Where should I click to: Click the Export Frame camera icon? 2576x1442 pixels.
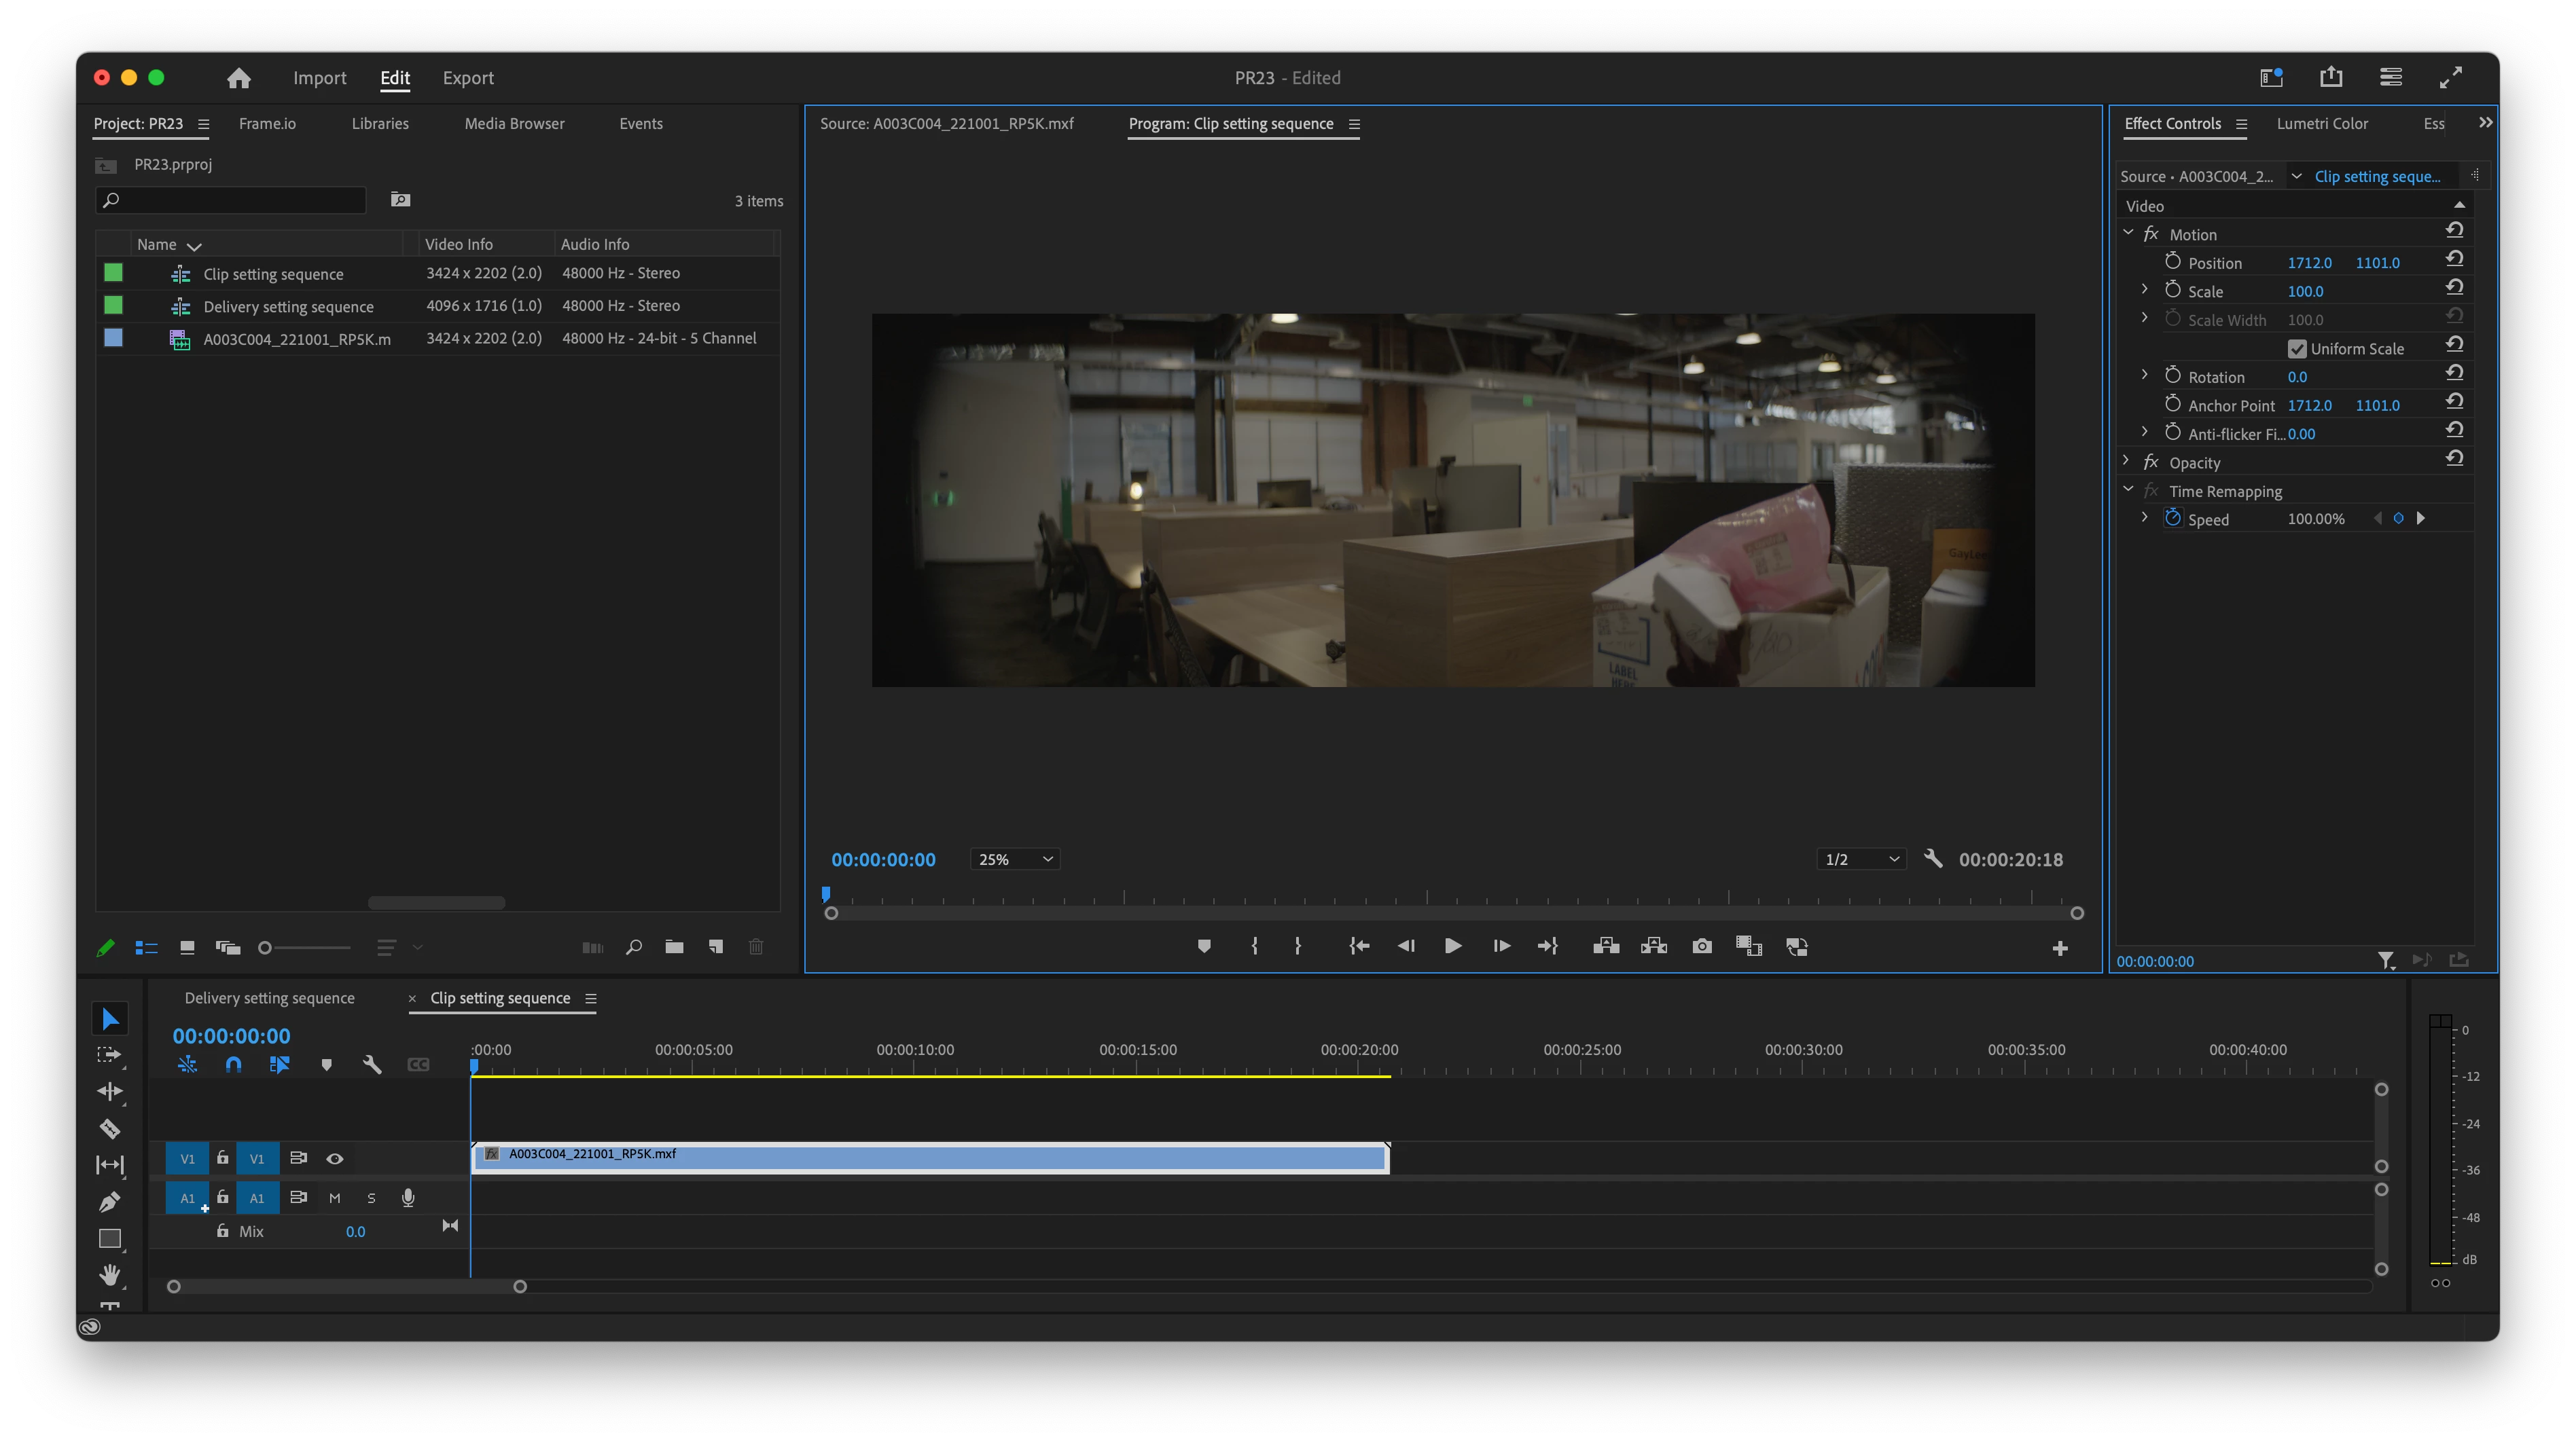coord(1702,946)
